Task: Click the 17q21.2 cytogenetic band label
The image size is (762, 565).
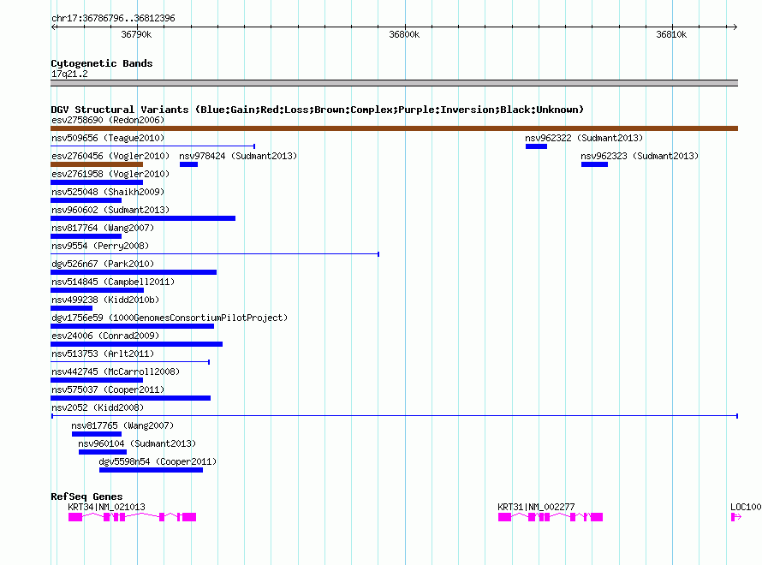Action: pyautogui.click(x=69, y=74)
